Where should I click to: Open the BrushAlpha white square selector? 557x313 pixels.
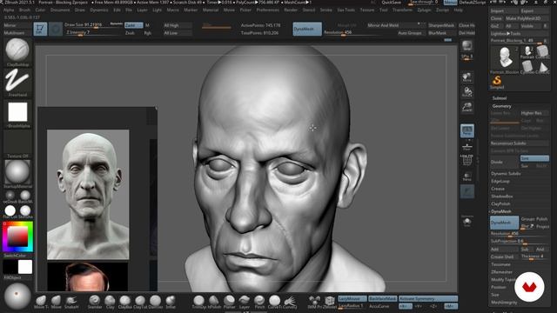pos(17,112)
